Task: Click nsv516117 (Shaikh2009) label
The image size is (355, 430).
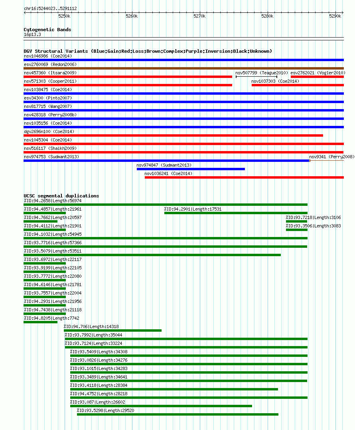Action: [x=50, y=148]
